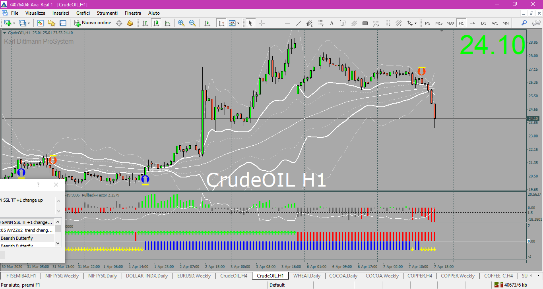Select the Vertical Line drawing tool
The height and width of the screenshot is (289, 543).
point(276,23)
